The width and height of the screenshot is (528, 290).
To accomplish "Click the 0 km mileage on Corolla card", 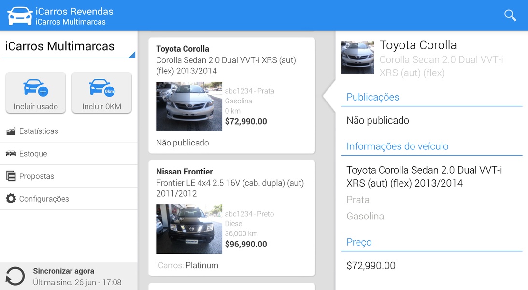I will pos(233,111).
